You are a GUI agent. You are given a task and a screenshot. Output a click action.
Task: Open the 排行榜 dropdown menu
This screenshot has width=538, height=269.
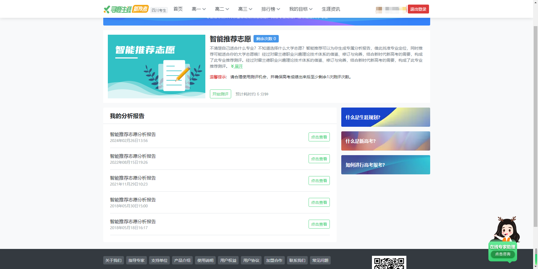270,9
